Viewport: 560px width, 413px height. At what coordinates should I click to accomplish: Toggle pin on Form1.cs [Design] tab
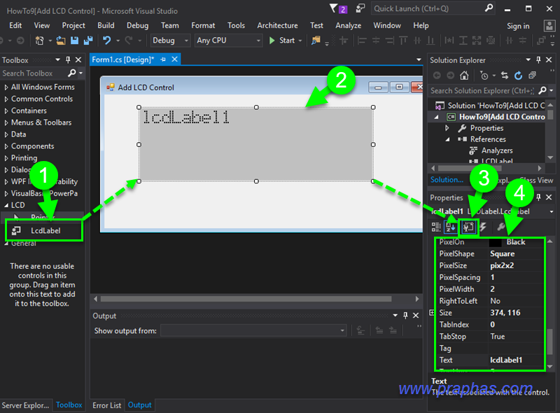[163, 59]
